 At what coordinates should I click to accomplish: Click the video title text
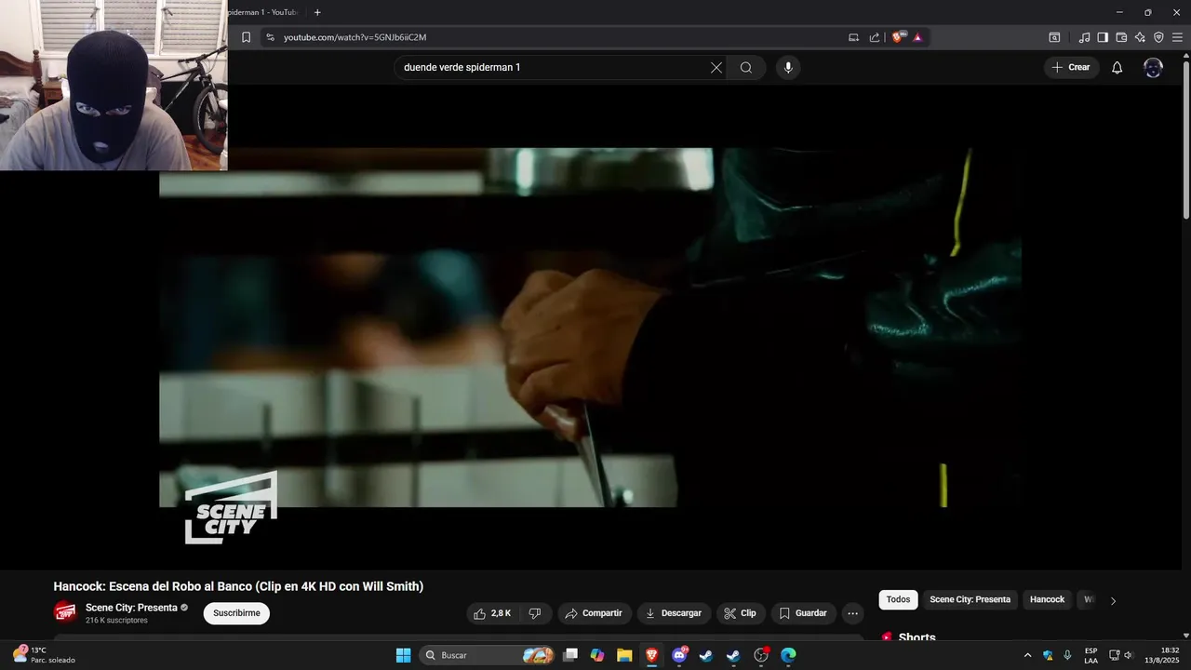238,586
